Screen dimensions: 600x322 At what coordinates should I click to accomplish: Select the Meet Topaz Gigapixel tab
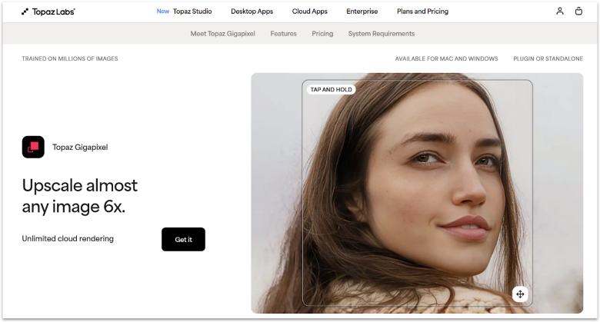point(223,34)
